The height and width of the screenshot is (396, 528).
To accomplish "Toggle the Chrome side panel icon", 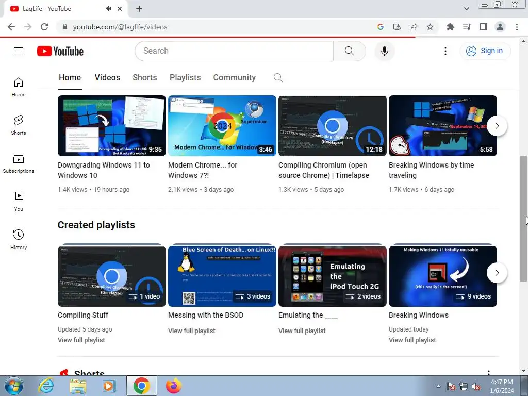I will [484, 27].
